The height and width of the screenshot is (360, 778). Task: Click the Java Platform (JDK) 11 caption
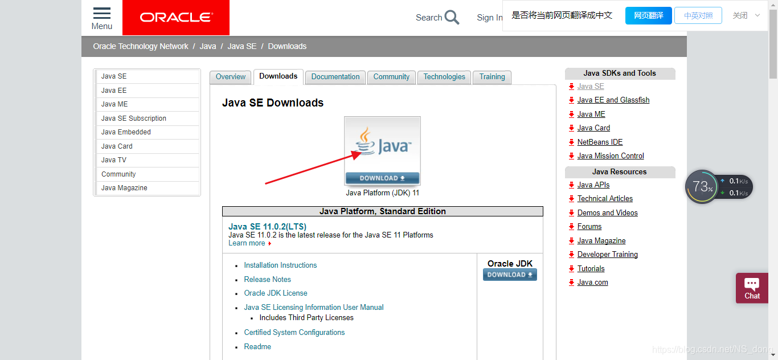pos(383,193)
